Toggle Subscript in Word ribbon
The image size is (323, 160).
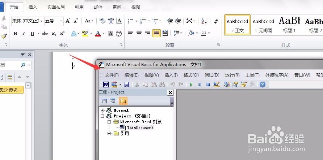[54, 34]
